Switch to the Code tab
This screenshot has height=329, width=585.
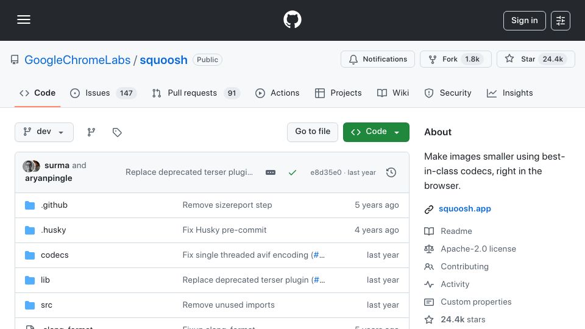tap(37, 93)
